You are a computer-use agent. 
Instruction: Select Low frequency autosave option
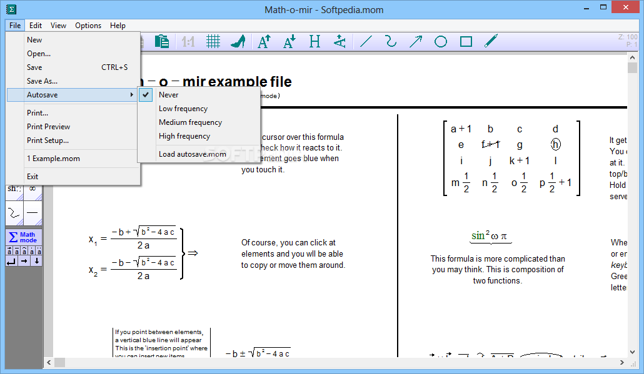tap(199, 109)
